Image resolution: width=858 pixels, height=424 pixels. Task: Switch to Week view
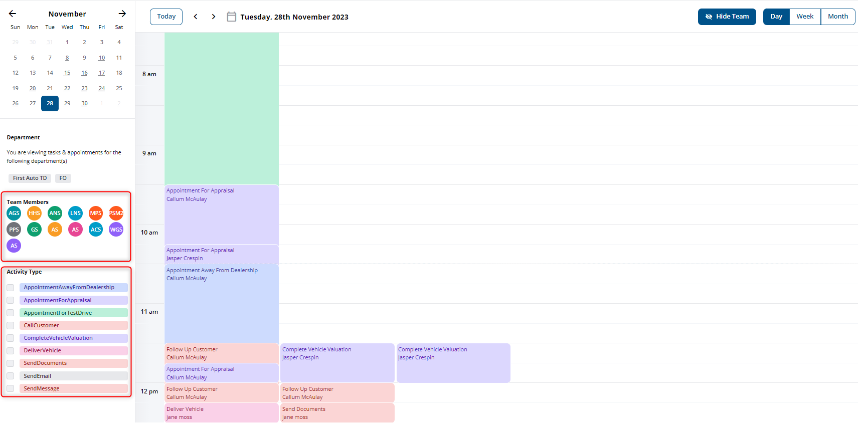(805, 17)
